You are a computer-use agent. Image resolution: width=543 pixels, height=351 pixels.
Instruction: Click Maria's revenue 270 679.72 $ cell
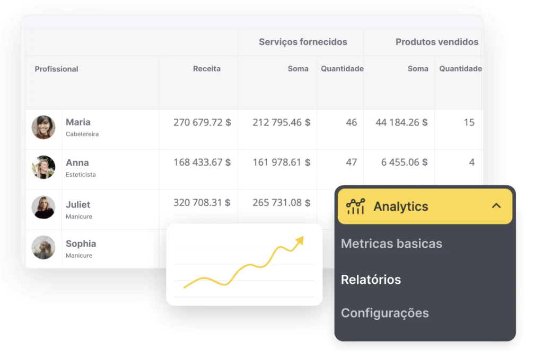(202, 122)
